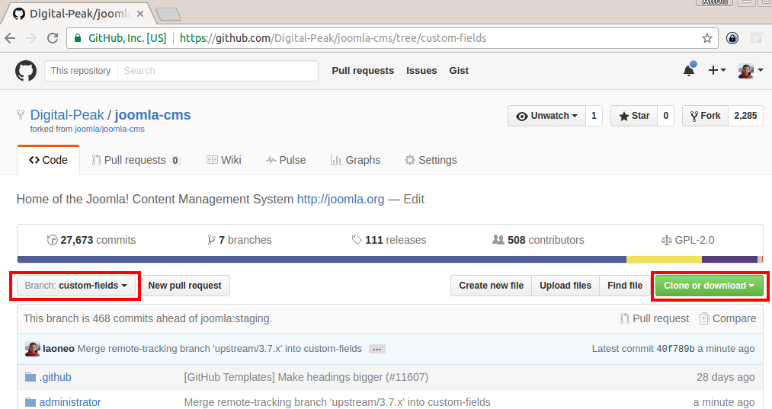The height and width of the screenshot is (409, 772).
Task: Focus the repository search field
Action: pyautogui.click(x=217, y=71)
